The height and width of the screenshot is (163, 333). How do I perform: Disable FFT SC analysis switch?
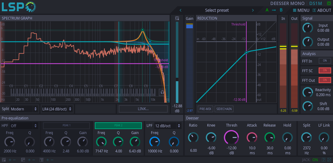[325, 70]
